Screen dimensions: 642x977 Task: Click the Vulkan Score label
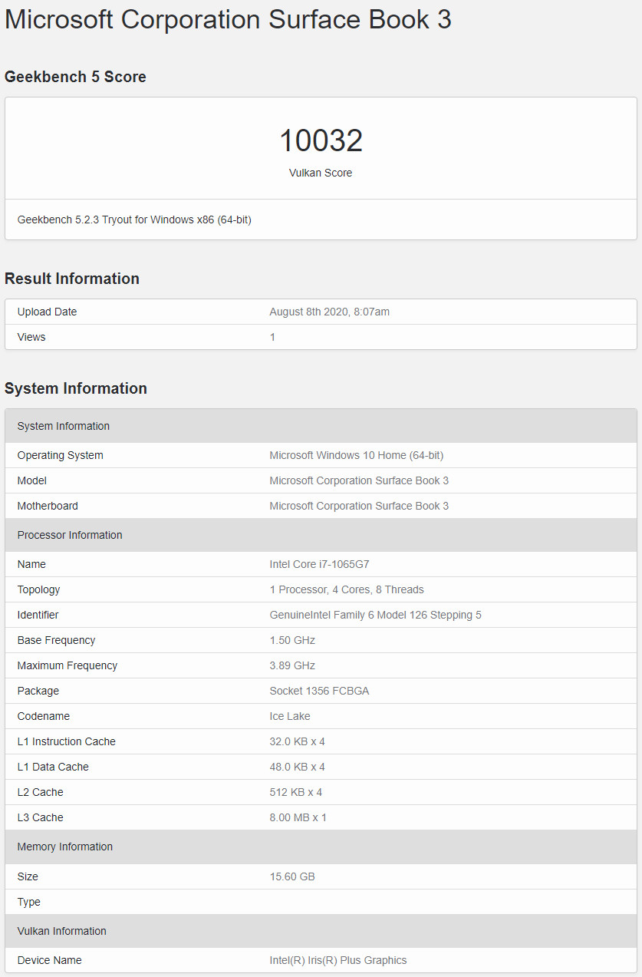click(321, 173)
